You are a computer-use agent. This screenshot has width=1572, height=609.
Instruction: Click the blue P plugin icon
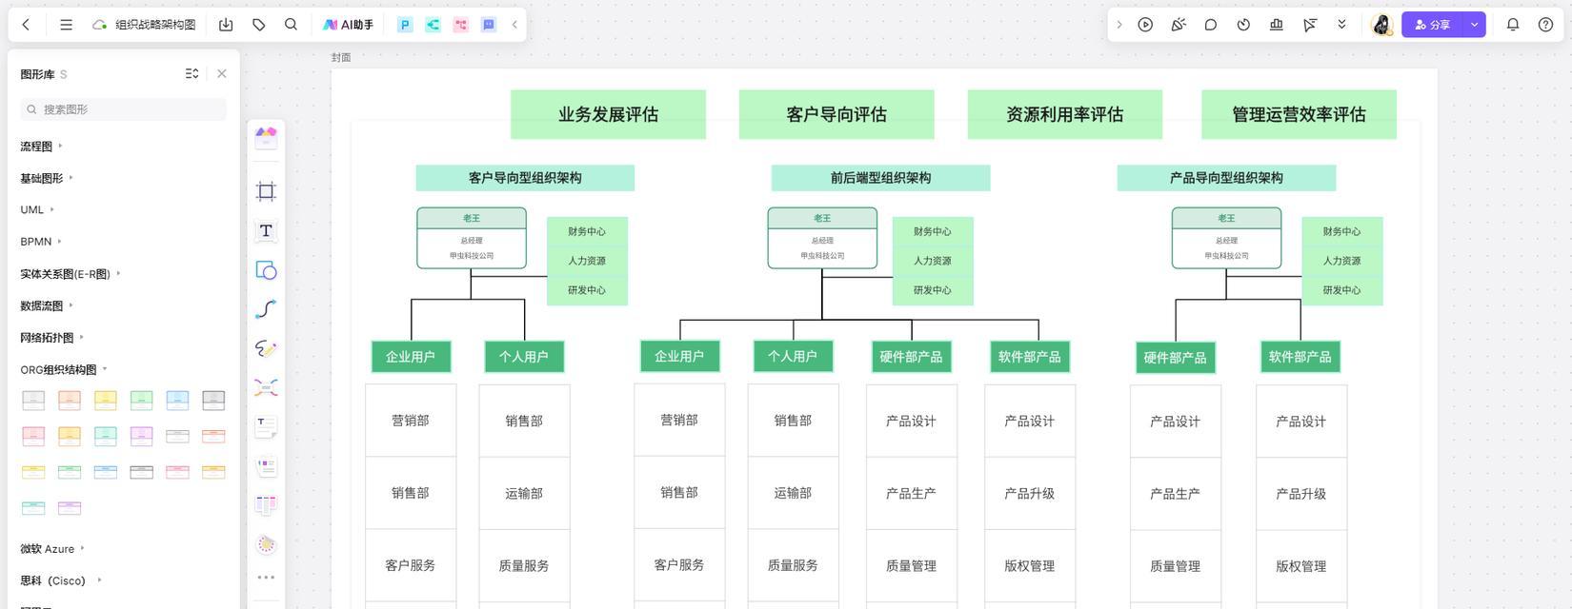[x=405, y=25]
